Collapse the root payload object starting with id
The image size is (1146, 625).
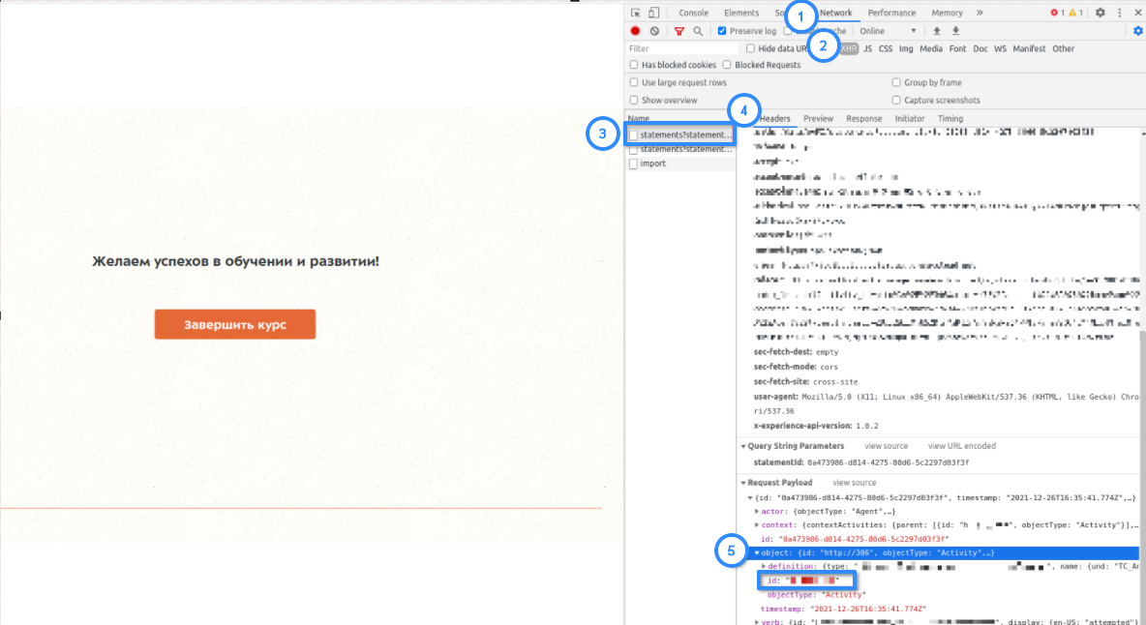750,498
